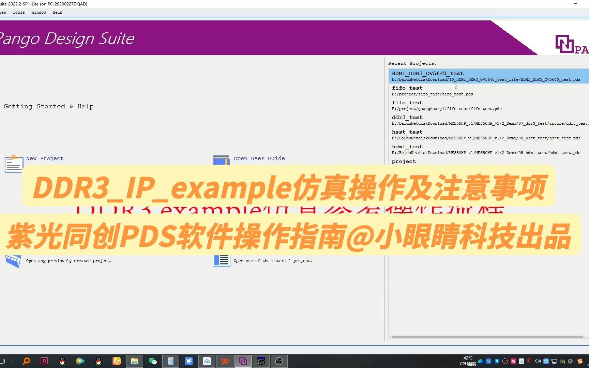Screen dimensions: 589x368
Task: Open ddr3_test recent project
Action: pyautogui.click(x=489, y=120)
